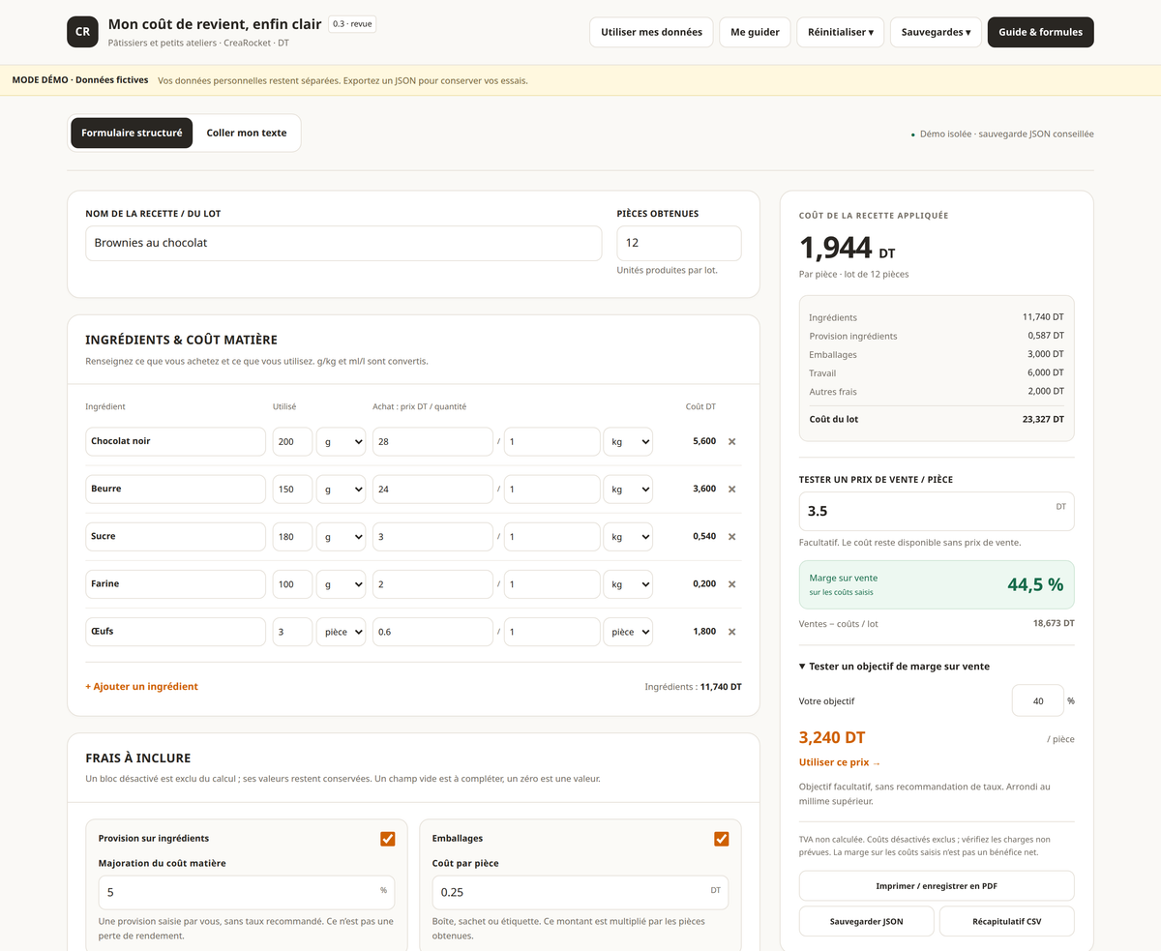Viewport: 1161px width, 951px height.
Task: Switch to the Formulaire structuré tab
Action: (x=132, y=133)
